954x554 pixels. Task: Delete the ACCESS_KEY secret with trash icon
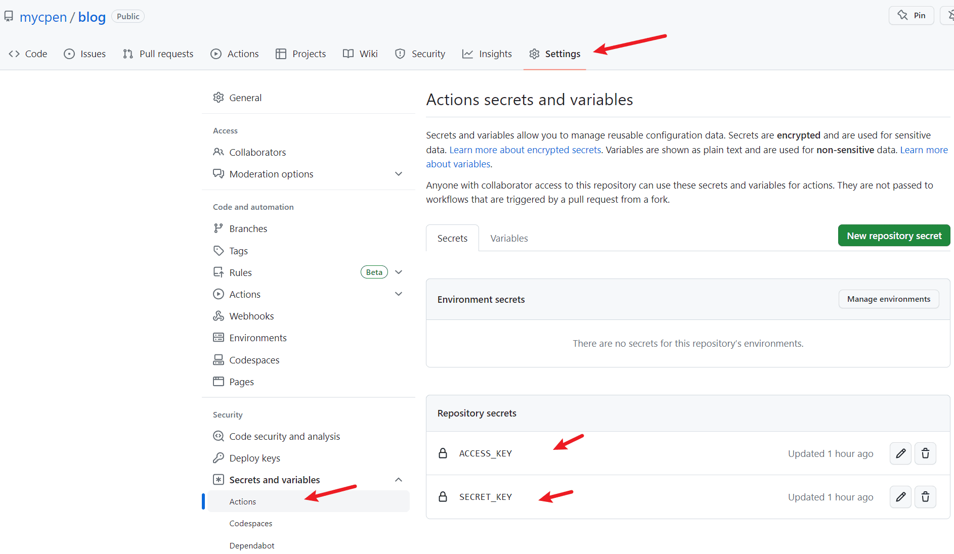click(x=925, y=453)
